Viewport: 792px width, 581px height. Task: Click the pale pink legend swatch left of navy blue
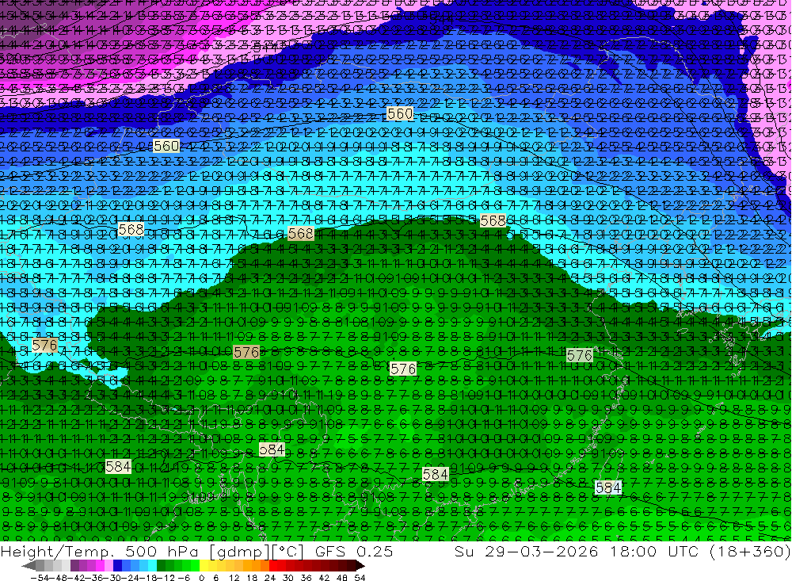point(109,566)
